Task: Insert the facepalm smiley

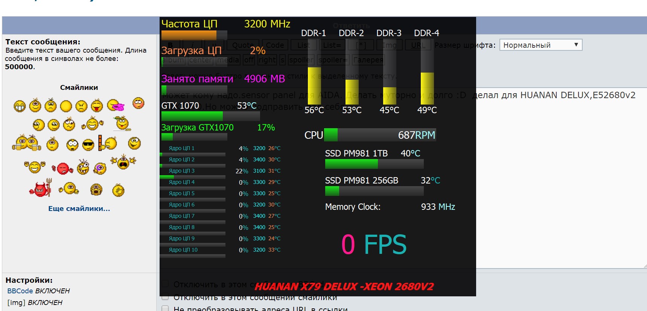Action: 118,191
